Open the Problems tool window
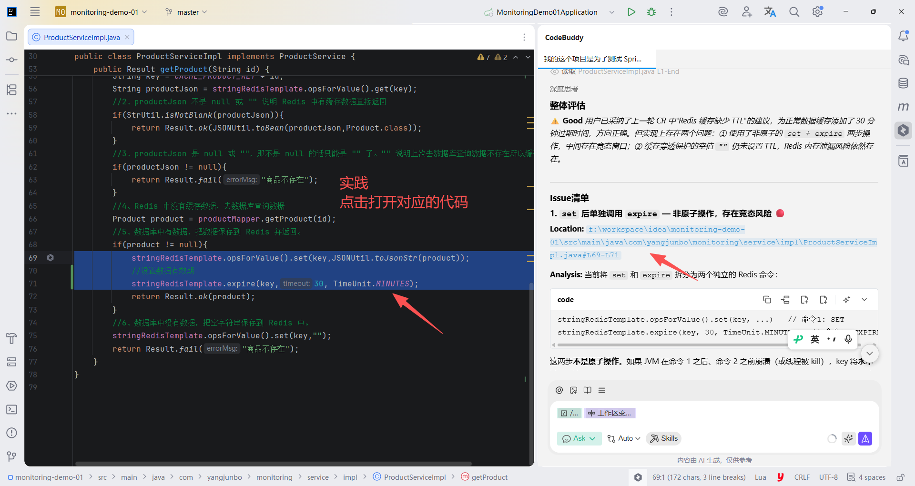This screenshot has width=915, height=486. tap(12, 433)
